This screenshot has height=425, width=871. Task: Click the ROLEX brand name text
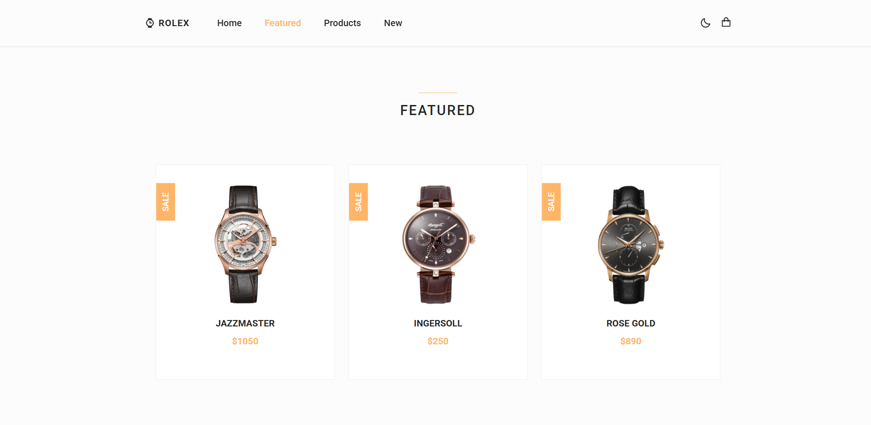pos(174,23)
